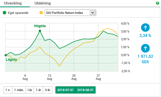This screenshot has height=97, width=161.
Task: Click the 4,00 % axis label
Action: (x=125, y=24)
